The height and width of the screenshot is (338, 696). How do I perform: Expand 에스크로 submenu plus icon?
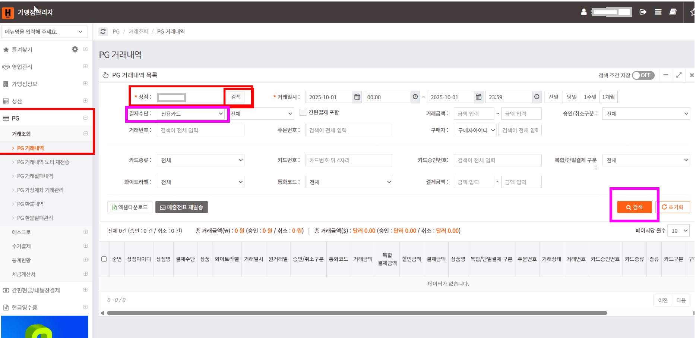tap(85, 232)
